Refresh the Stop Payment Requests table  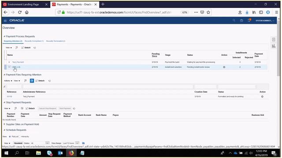point(74,108)
